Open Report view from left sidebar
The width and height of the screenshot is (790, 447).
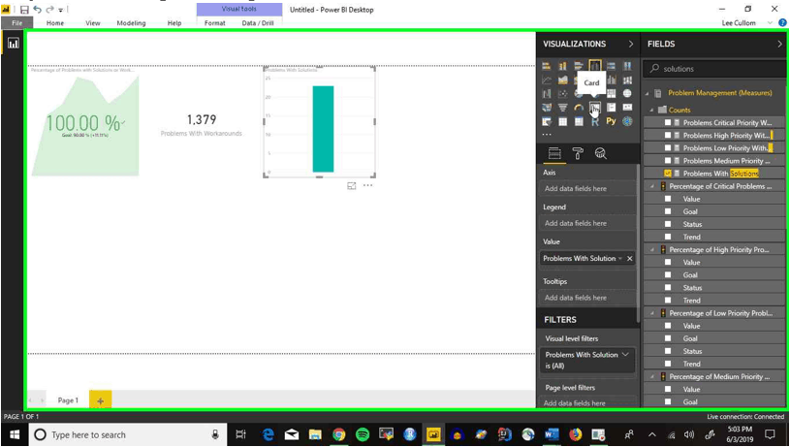pos(14,44)
